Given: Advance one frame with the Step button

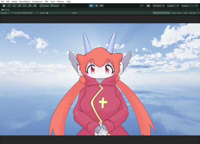Looking at the screenshot, I should point(102,6).
